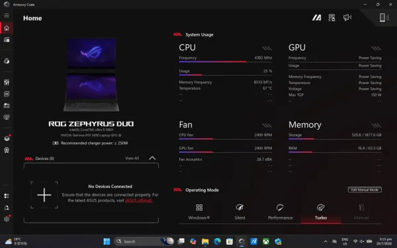Viewport: 397px width, 248px height.
Task: Open the announcements megaphone icon
Action: (347, 17)
